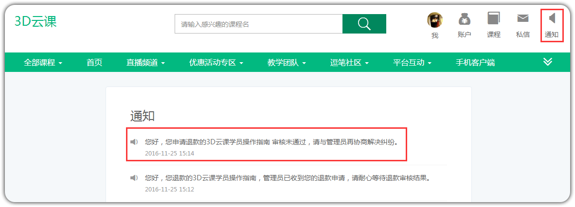Expand the 直播频道 dropdown
Viewport: 575px width, 207px height.
pos(145,63)
